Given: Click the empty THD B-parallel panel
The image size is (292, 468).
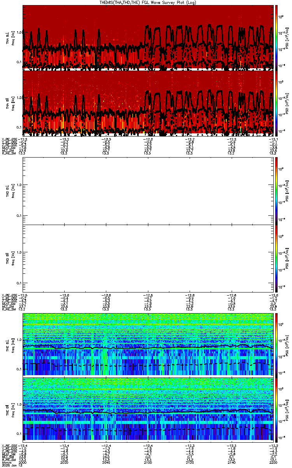Looking at the screenshot, I should [148, 258].
